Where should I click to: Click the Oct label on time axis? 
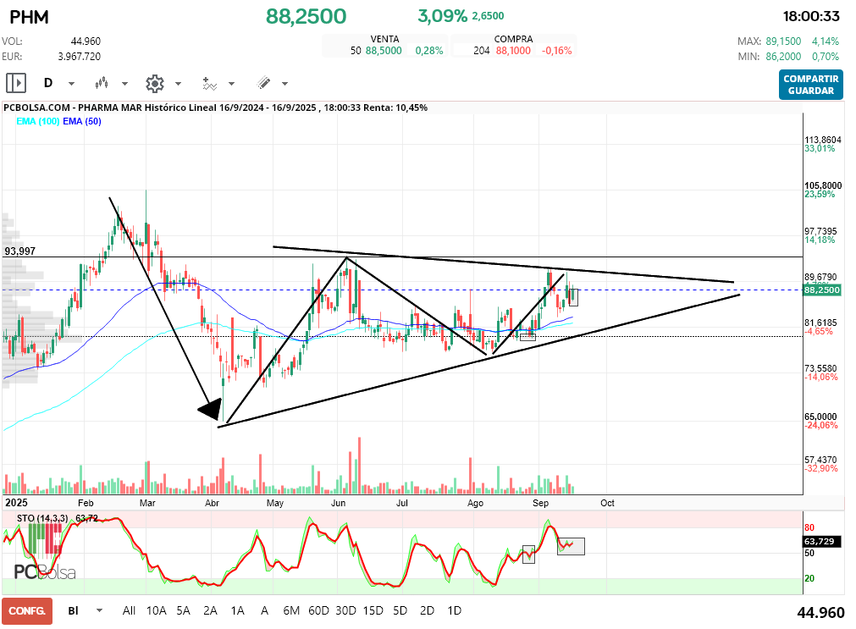tap(607, 503)
